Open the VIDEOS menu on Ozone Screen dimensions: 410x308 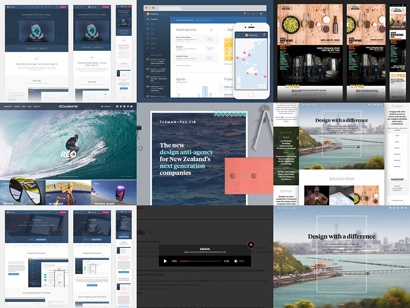[x=17, y=106]
